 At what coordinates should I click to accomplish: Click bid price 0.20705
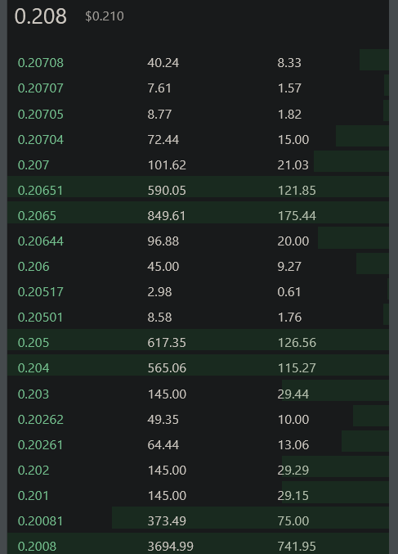coord(41,114)
